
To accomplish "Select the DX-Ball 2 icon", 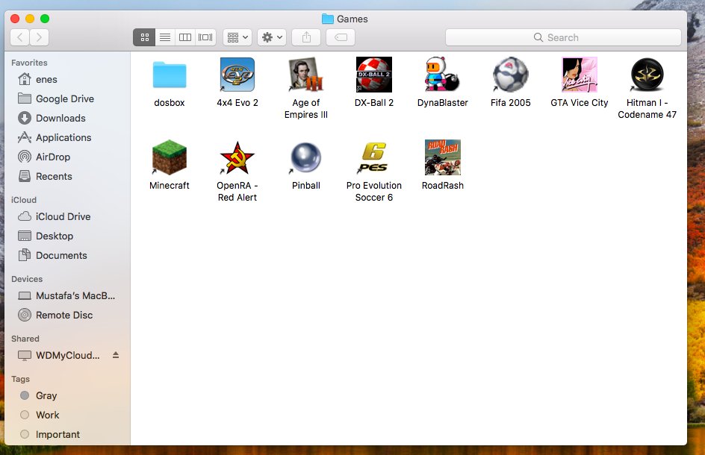I will [374, 75].
